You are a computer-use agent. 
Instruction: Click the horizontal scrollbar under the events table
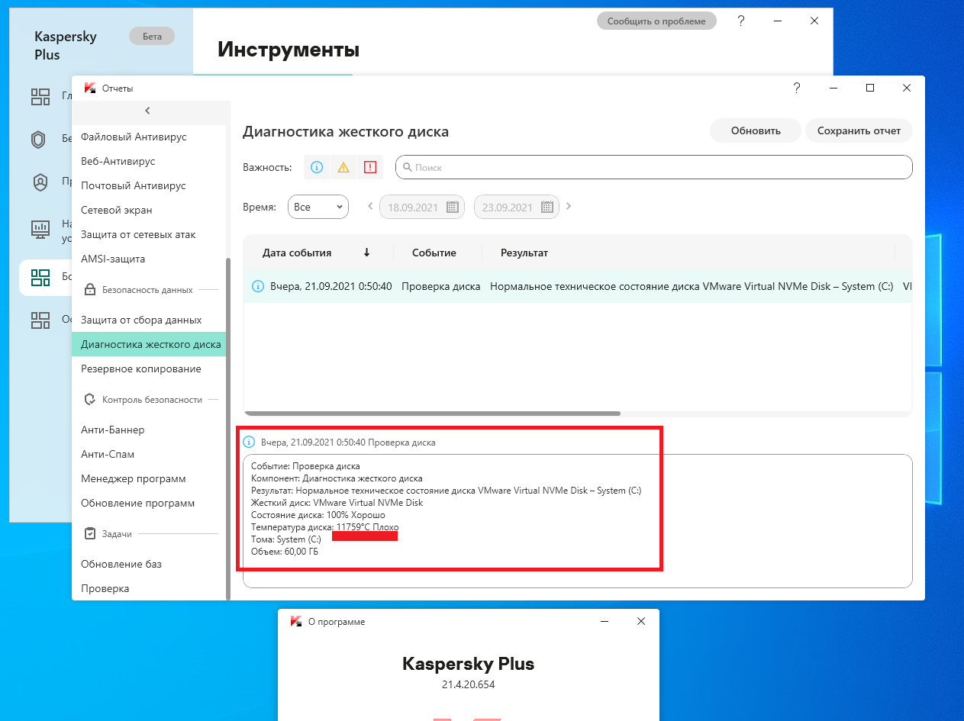(432, 414)
